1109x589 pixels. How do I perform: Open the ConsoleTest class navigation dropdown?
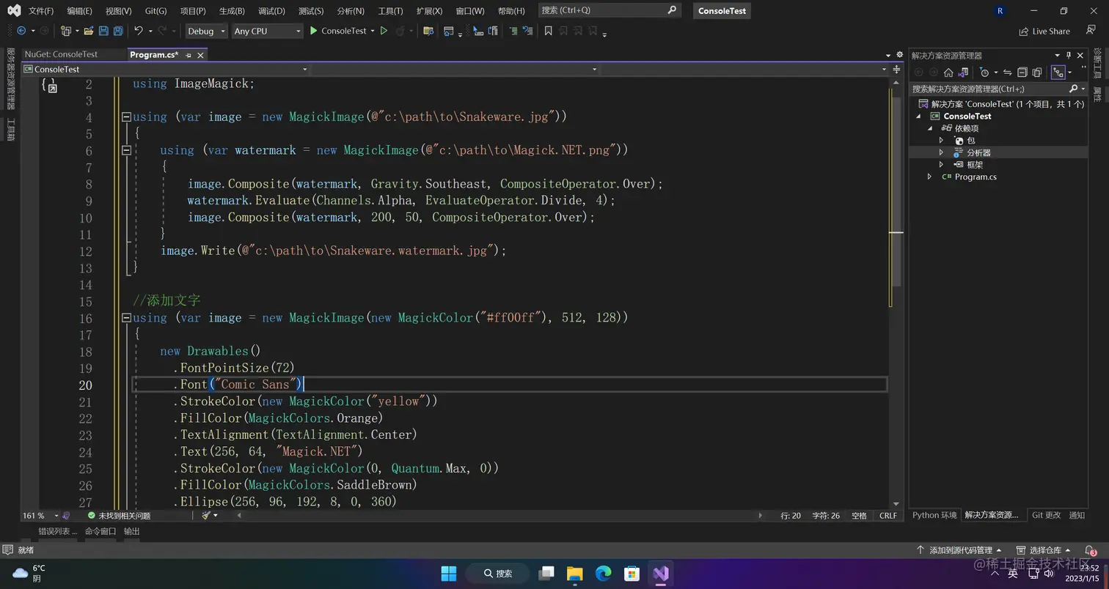(x=165, y=70)
